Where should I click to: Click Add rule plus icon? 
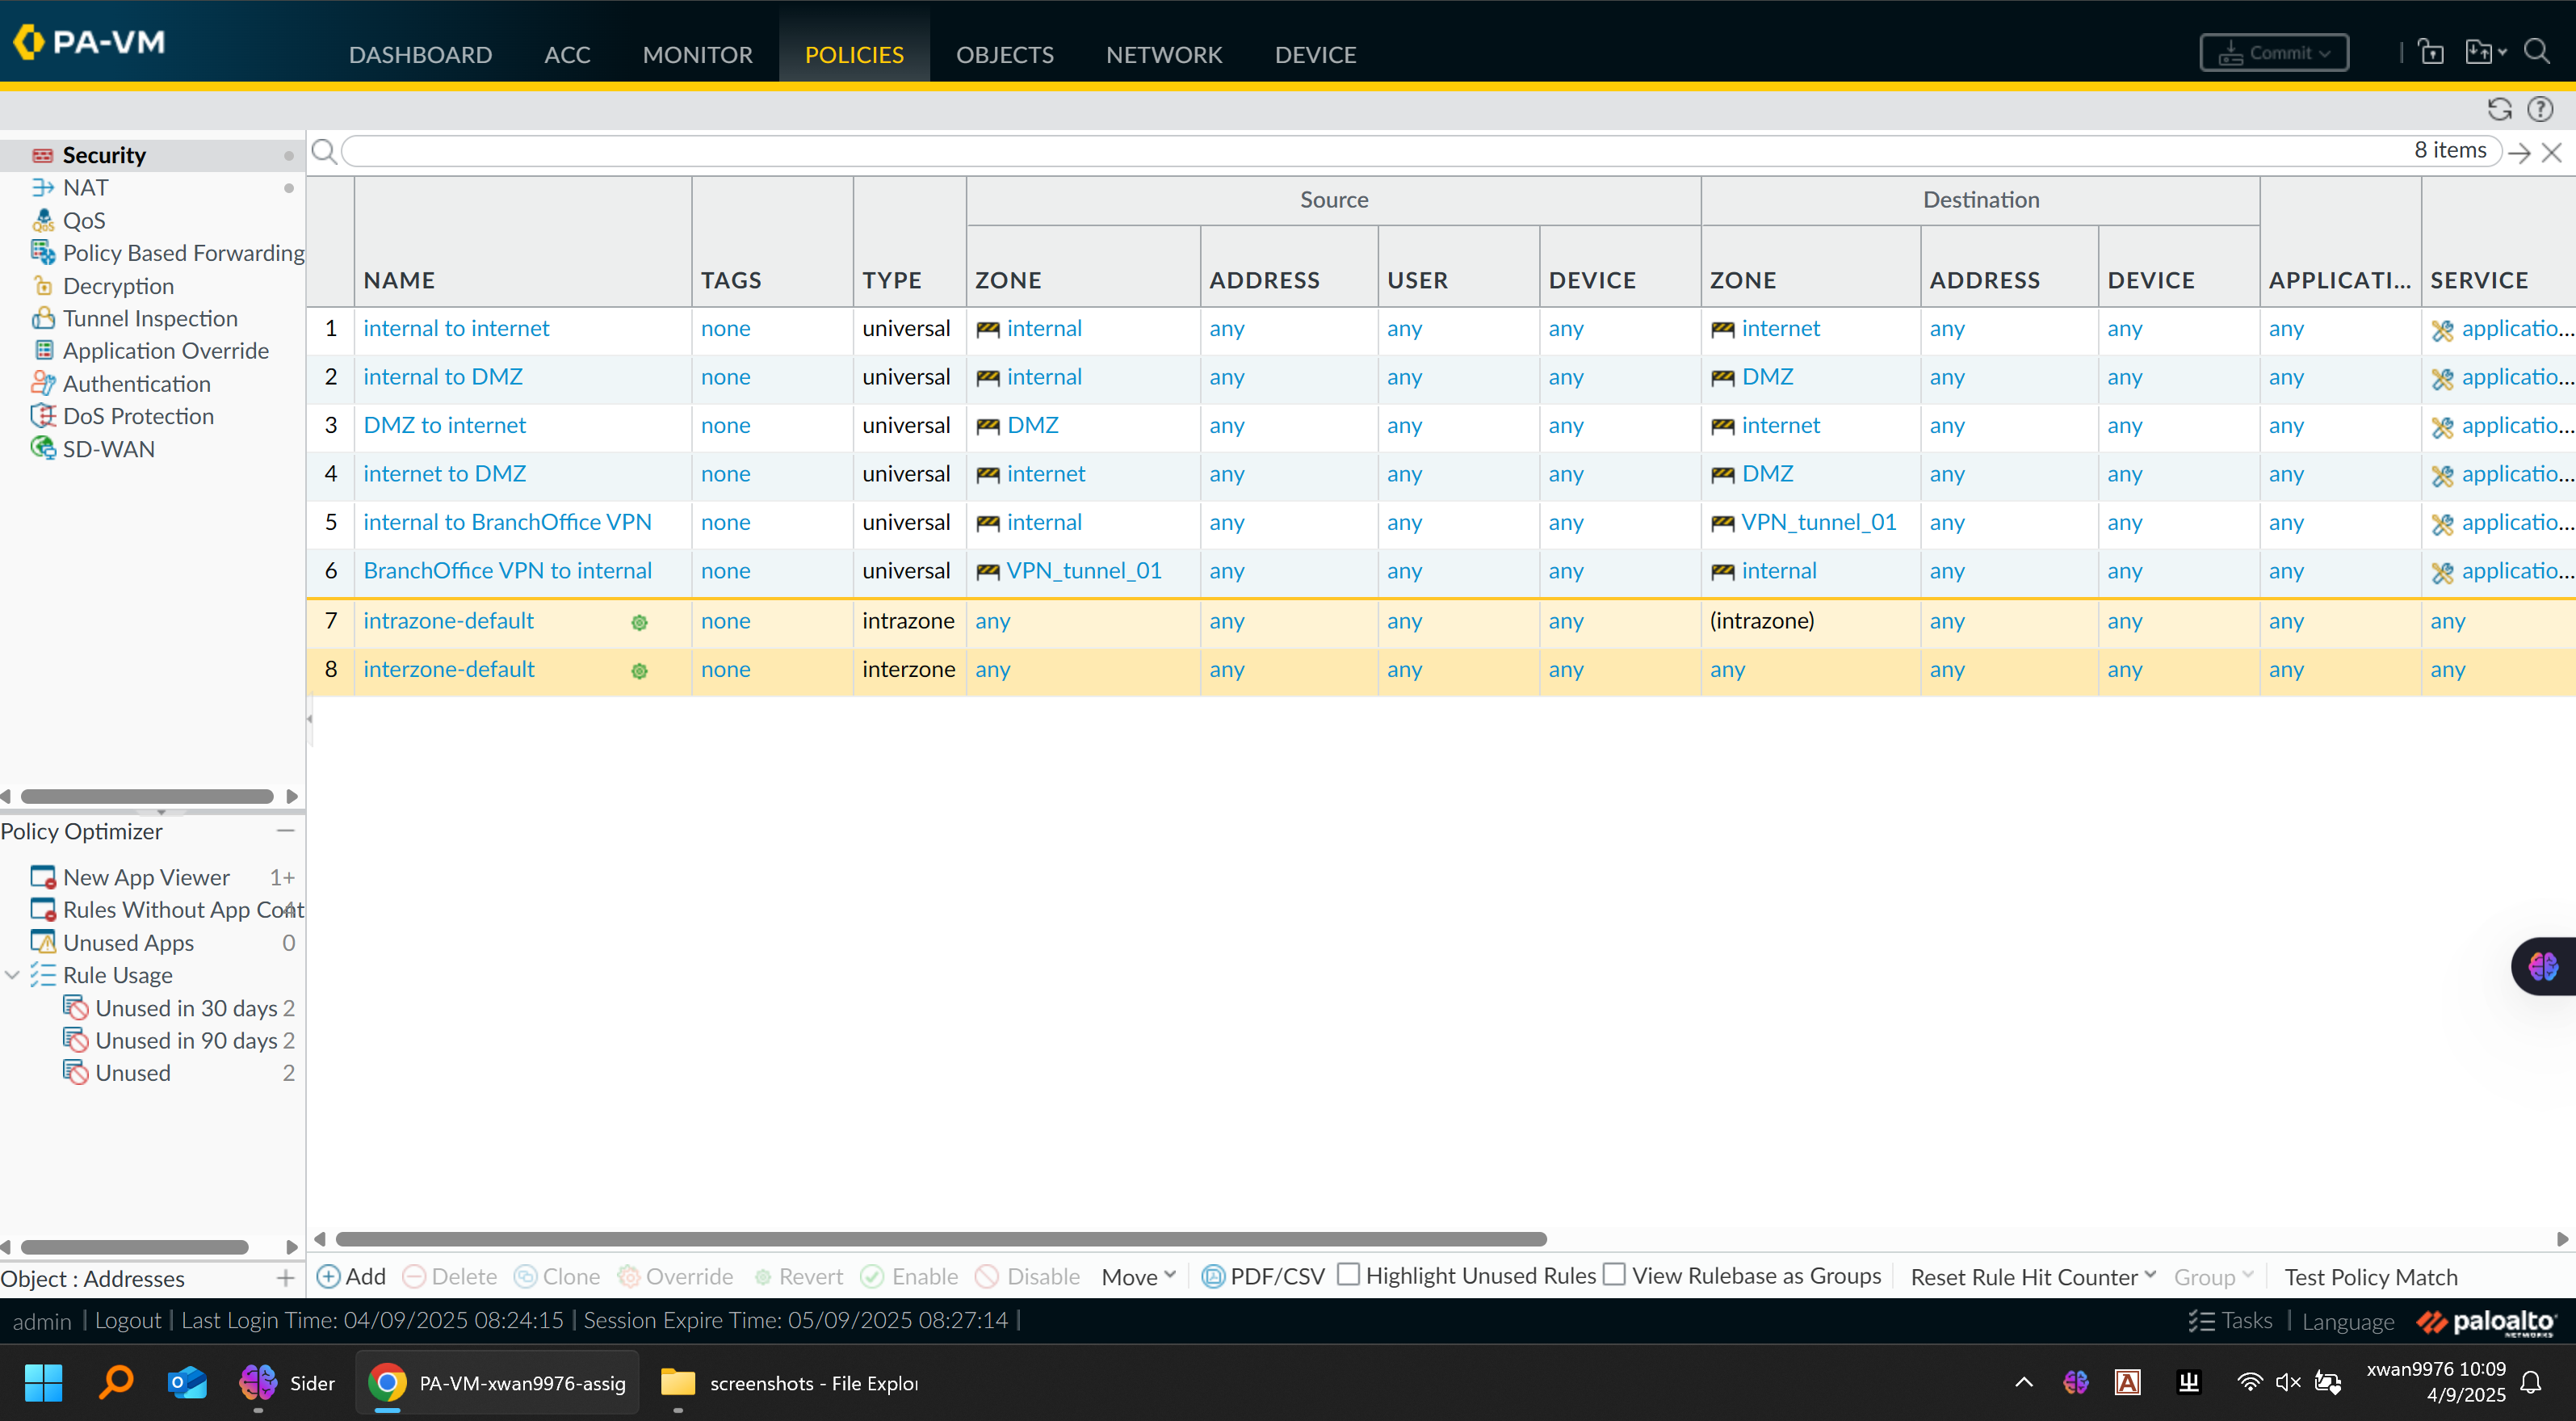pyautogui.click(x=328, y=1276)
